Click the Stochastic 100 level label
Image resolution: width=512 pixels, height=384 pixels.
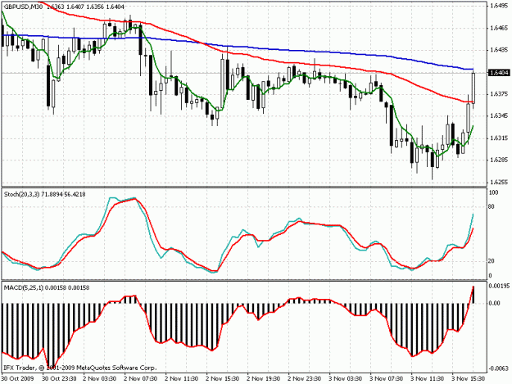pyautogui.click(x=493, y=192)
